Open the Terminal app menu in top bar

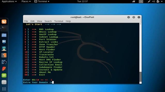42,1
